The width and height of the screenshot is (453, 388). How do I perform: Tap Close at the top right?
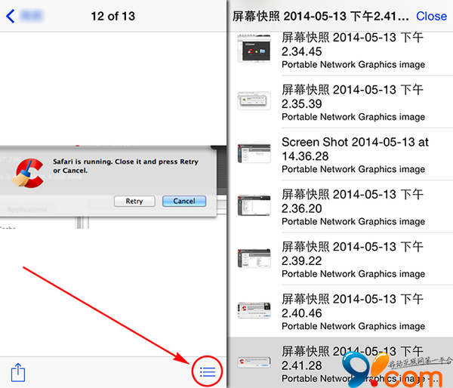pos(431,16)
